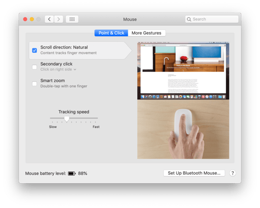Switch to More Gestures tab
Image resolution: width=260 pixels, height=208 pixels.
point(147,33)
